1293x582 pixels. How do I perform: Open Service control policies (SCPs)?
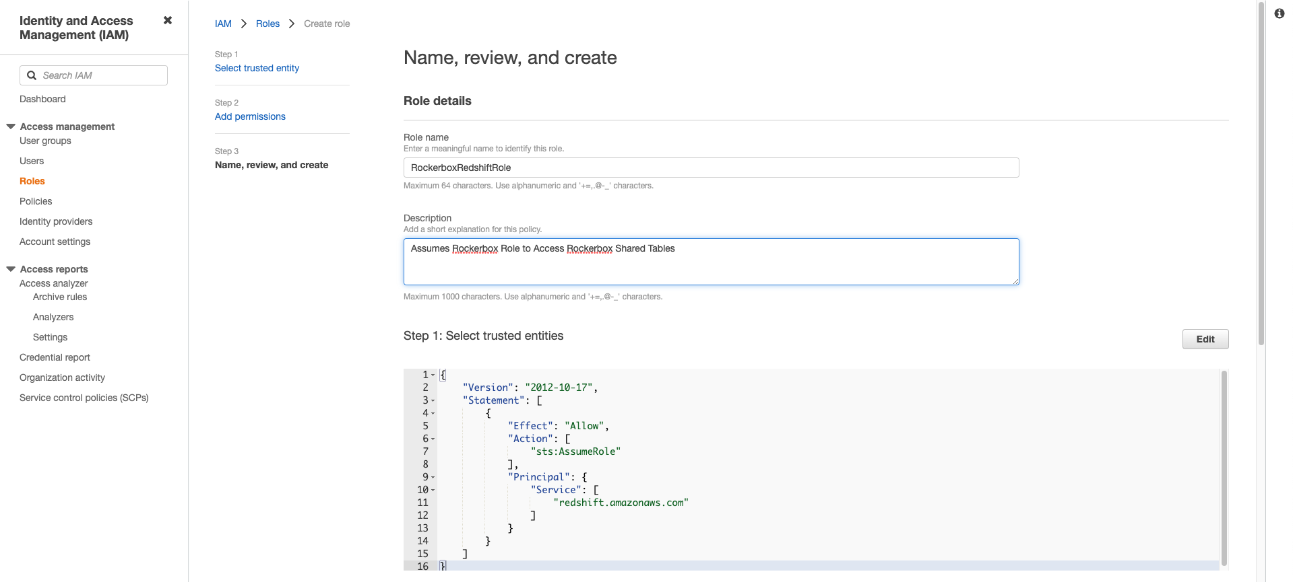[x=84, y=398]
